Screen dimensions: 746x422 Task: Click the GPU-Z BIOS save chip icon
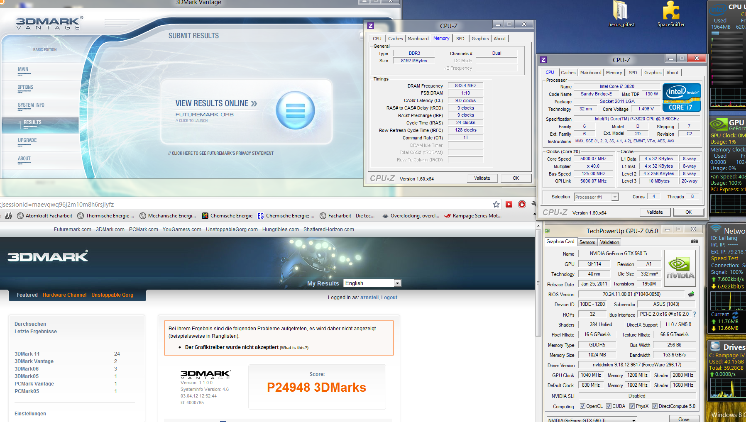coord(691,294)
